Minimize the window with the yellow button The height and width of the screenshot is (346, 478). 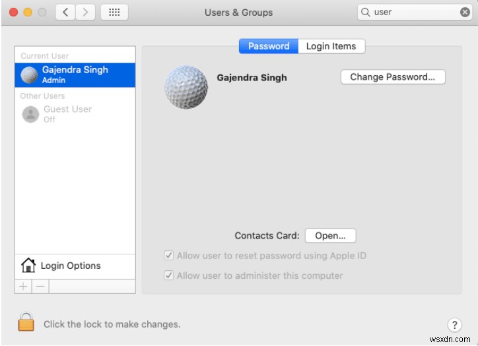coord(28,12)
